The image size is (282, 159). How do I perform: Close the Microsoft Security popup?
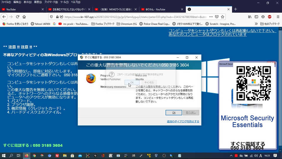271,62
